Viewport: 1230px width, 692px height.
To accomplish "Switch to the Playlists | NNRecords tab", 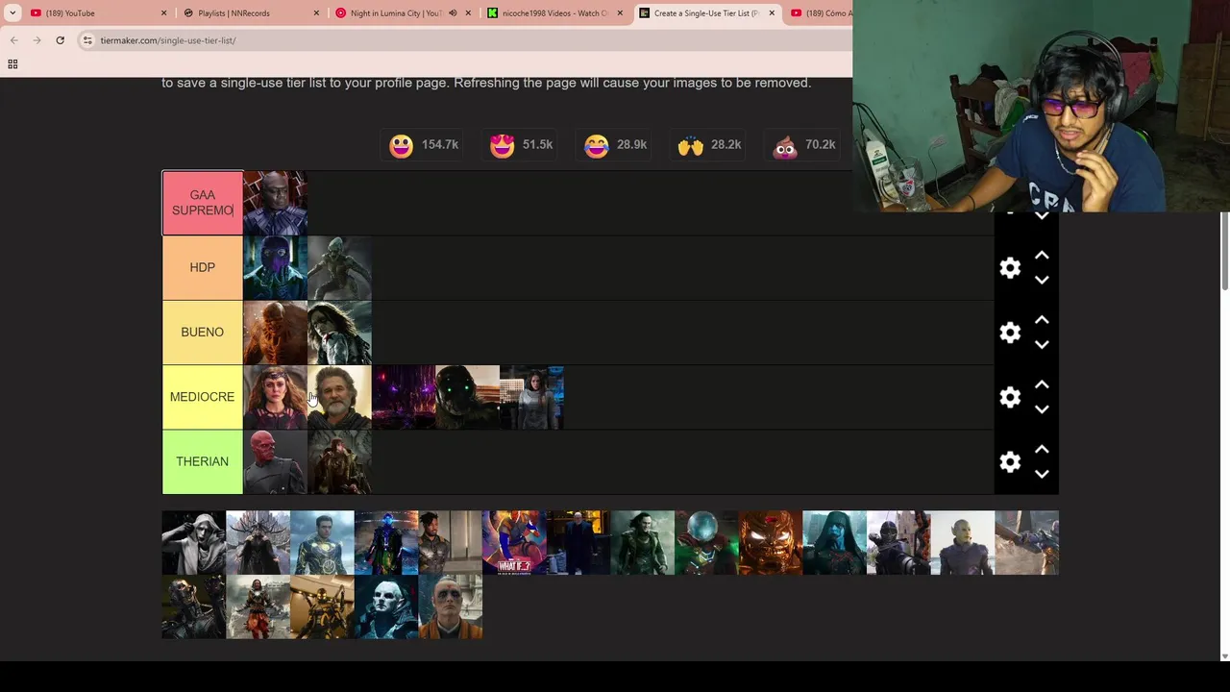I will coord(250,13).
